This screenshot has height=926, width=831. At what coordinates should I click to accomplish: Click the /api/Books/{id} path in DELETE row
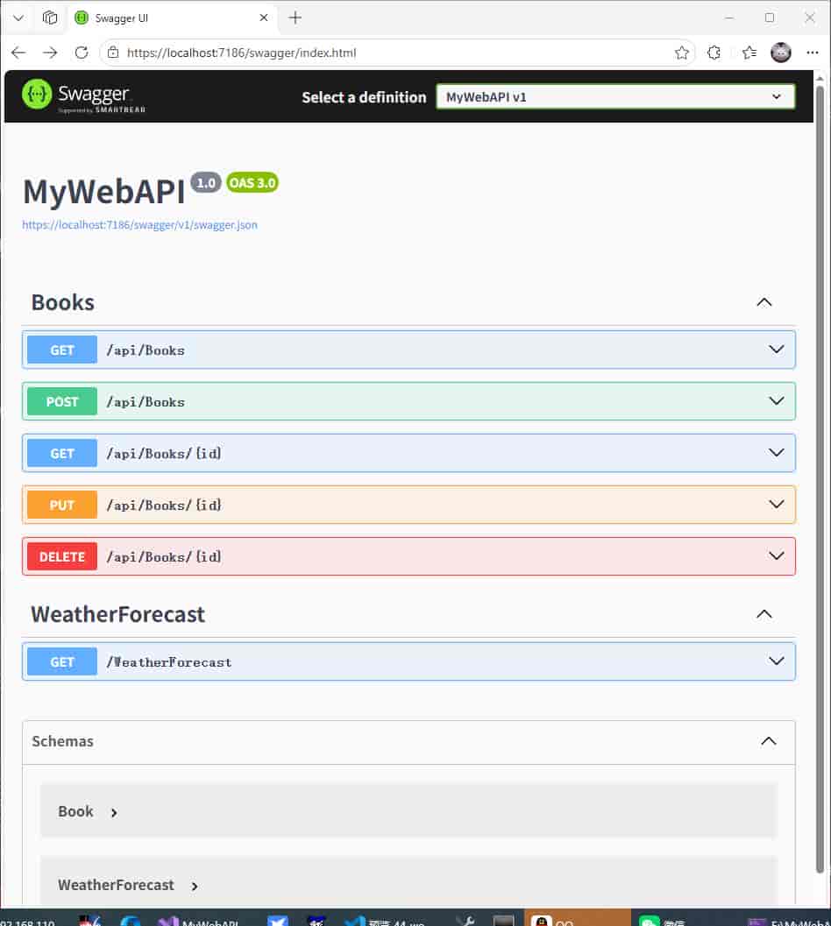click(164, 557)
